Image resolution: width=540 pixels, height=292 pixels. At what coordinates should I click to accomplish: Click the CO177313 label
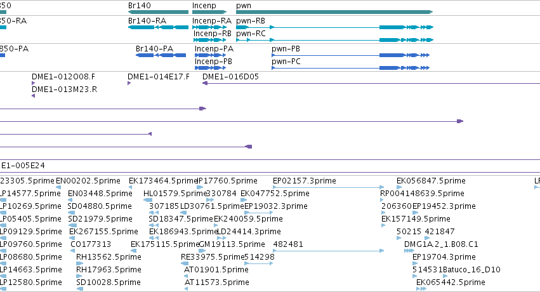point(91,244)
